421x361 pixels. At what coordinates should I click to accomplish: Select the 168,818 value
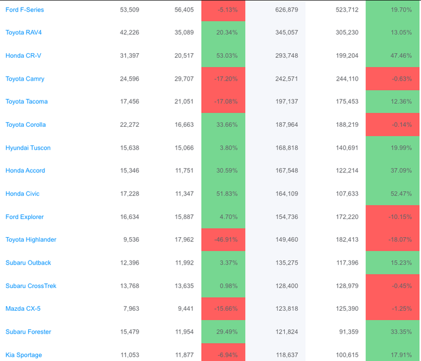pyautogui.click(x=287, y=148)
